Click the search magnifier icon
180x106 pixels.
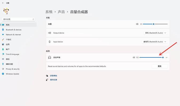click(x=33, y=19)
